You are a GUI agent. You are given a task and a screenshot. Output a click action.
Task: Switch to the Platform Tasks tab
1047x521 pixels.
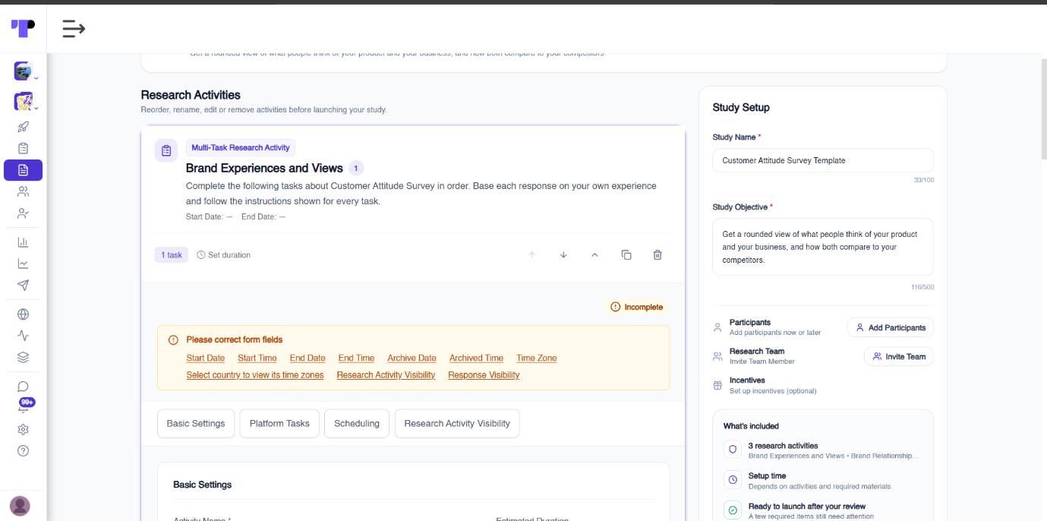click(279, 423)
